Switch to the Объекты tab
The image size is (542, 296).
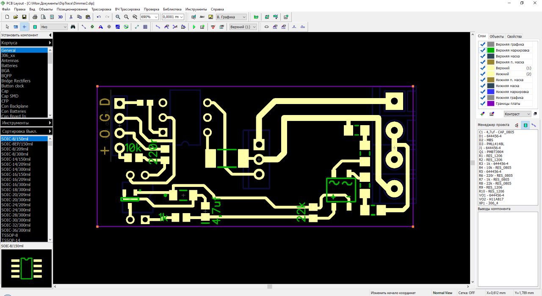[x=496, y=36]
